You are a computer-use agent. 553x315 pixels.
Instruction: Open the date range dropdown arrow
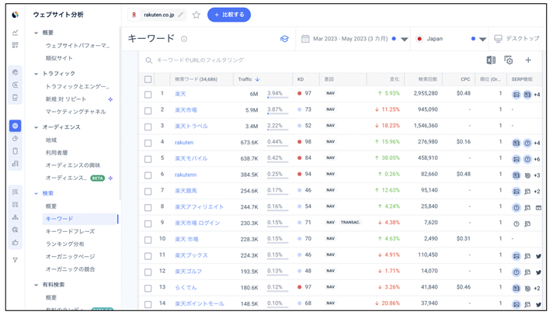point(405,39)
